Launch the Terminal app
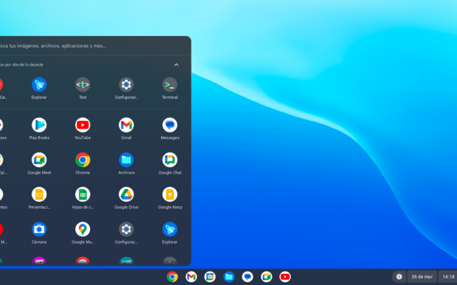 point(170,84)
